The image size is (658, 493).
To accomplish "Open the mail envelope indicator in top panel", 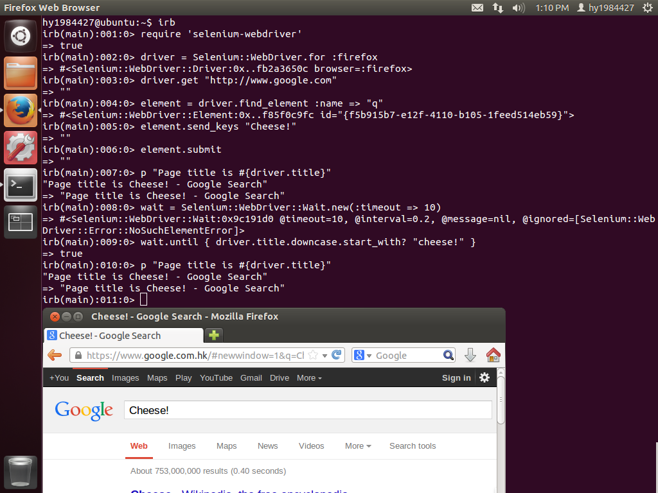I will coord(477,8).
